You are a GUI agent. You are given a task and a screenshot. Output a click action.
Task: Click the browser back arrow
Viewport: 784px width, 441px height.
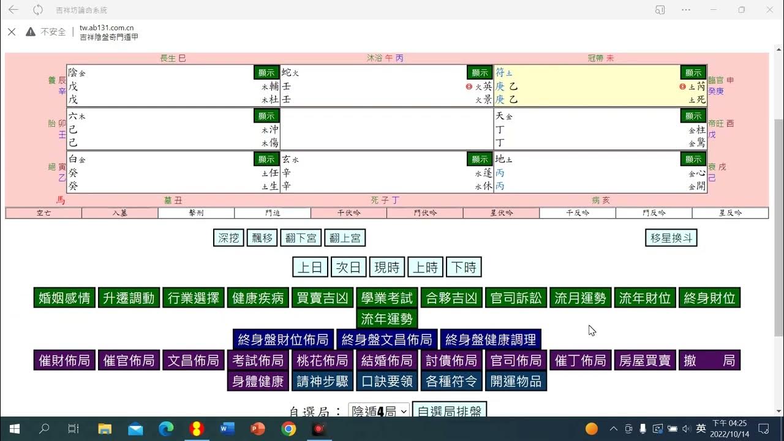click(x=13, y=10)
